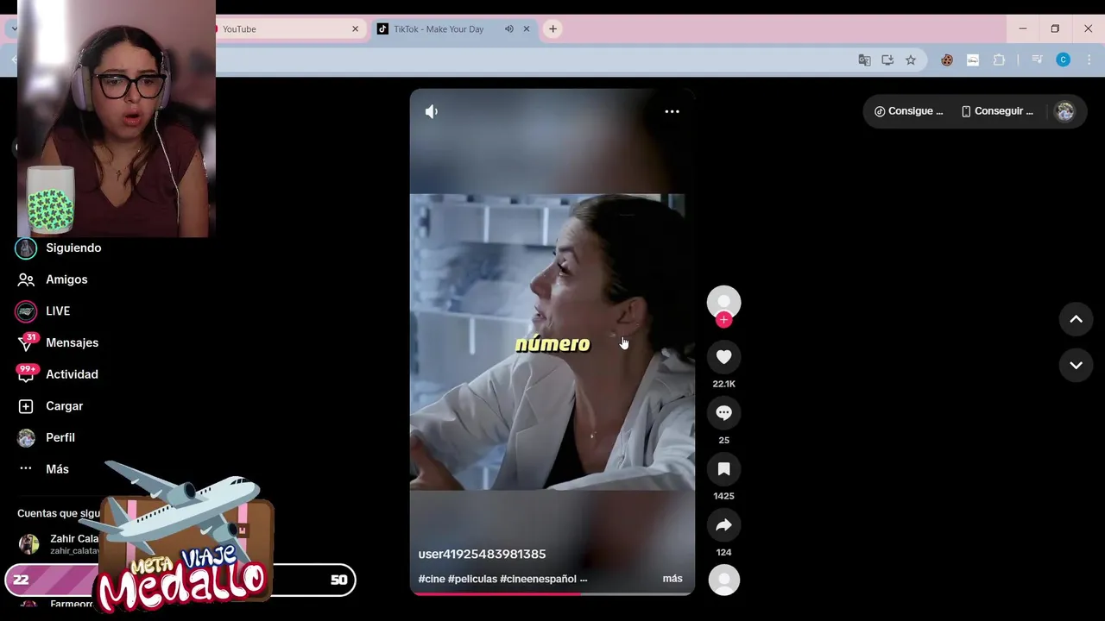1105x621 pixels.
Task: Open the Chrome three-dot menu
Action: click(1089, 60)
